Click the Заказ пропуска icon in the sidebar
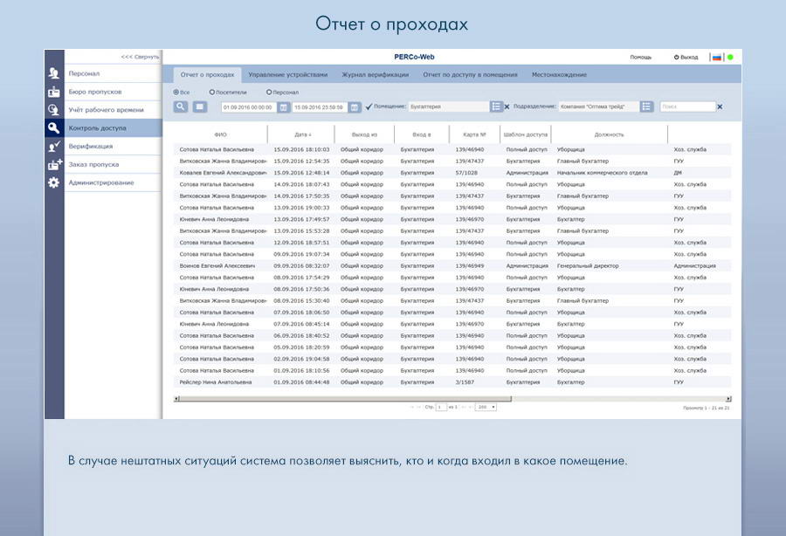Image resolution: width=786 pixels, height=536 pixels. (54, 164)
